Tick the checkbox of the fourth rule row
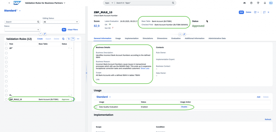 click(x=6, y=63)
